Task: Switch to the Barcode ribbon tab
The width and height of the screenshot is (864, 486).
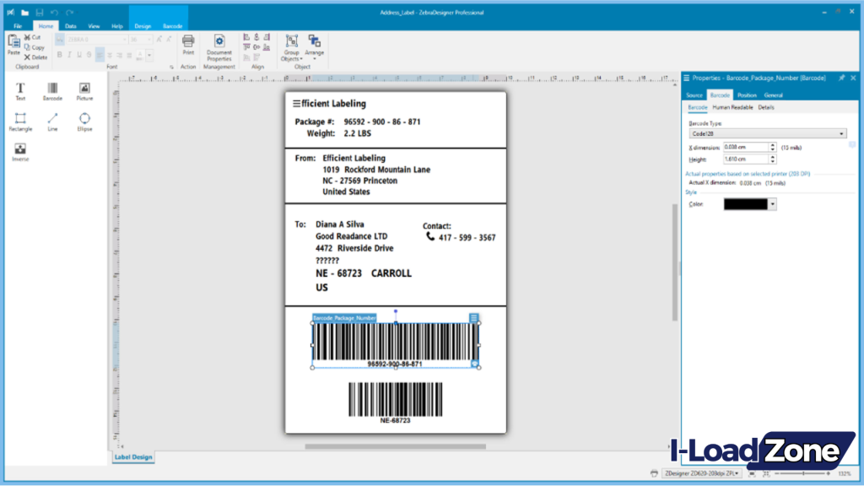Action: click(172, 26)
